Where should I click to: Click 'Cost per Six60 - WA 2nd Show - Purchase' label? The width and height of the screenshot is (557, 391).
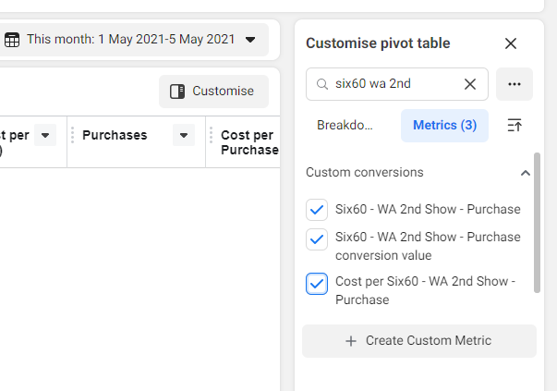point(425,290)
